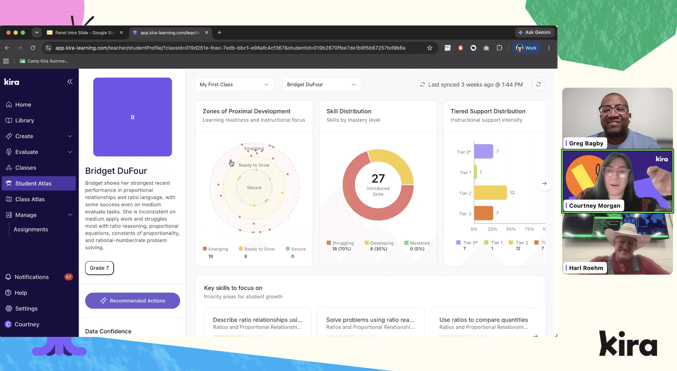This screenshot has width=677, height=371.
Task: Click the Grade 7 tag
Action: pos(99,268)
